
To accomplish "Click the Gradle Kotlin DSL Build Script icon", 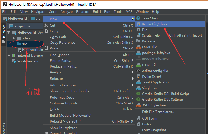I will (138, 94).
